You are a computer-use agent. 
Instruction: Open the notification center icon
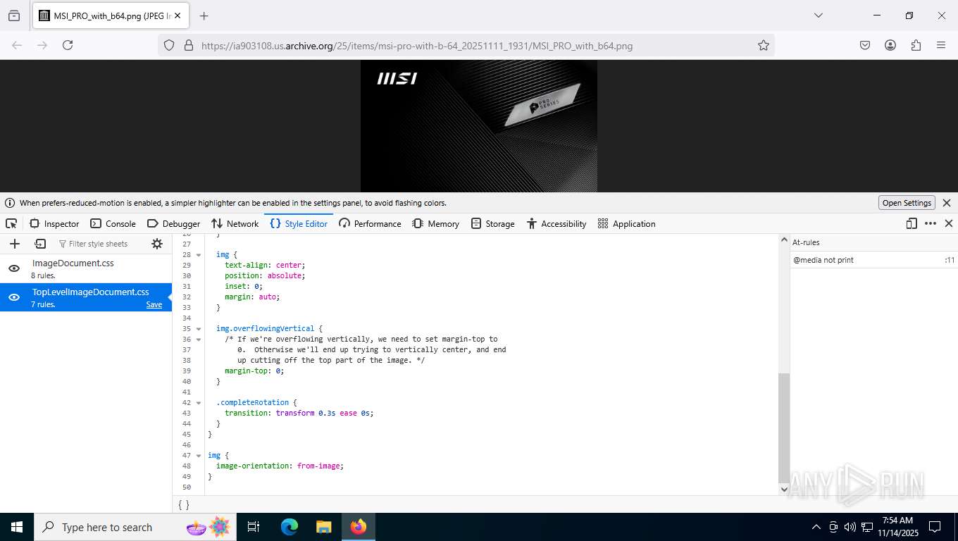pyautogui.click(x=935, y=527)
